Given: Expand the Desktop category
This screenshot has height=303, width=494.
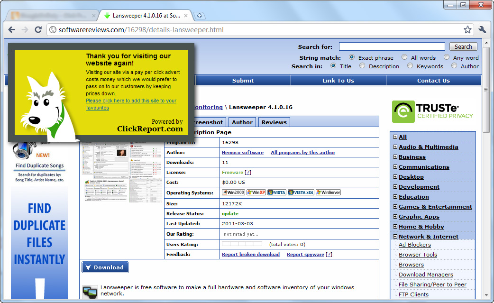Looking at the screenshot, I should click(x=395, y=177).
